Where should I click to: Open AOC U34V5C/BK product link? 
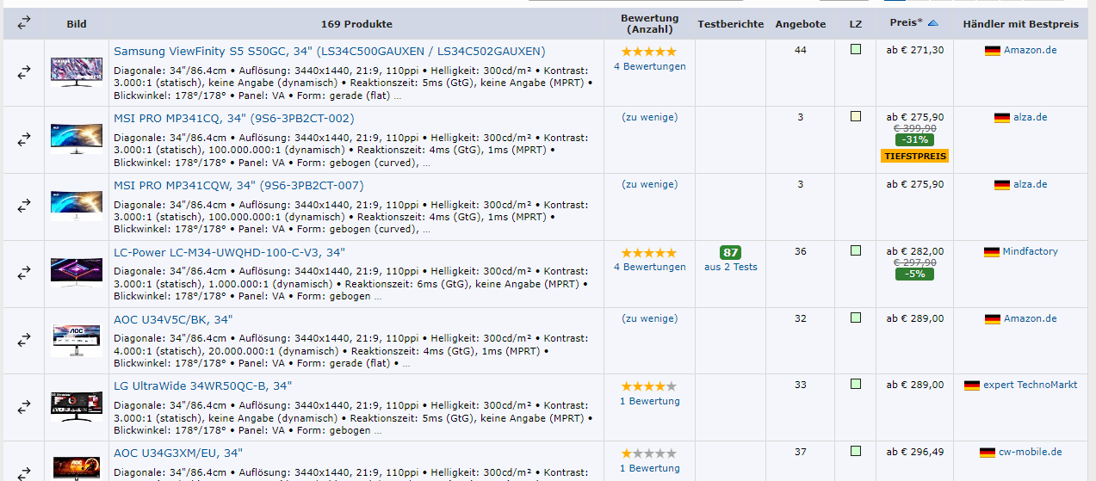point(173,320)
